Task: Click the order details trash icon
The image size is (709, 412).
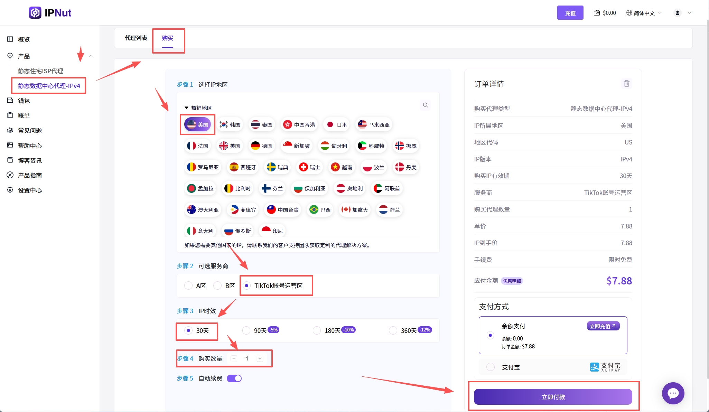Action: pyautogui.click(x=626, y=84)
